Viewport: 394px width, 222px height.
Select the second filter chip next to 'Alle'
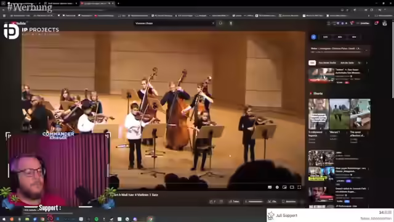pos(327,63)
